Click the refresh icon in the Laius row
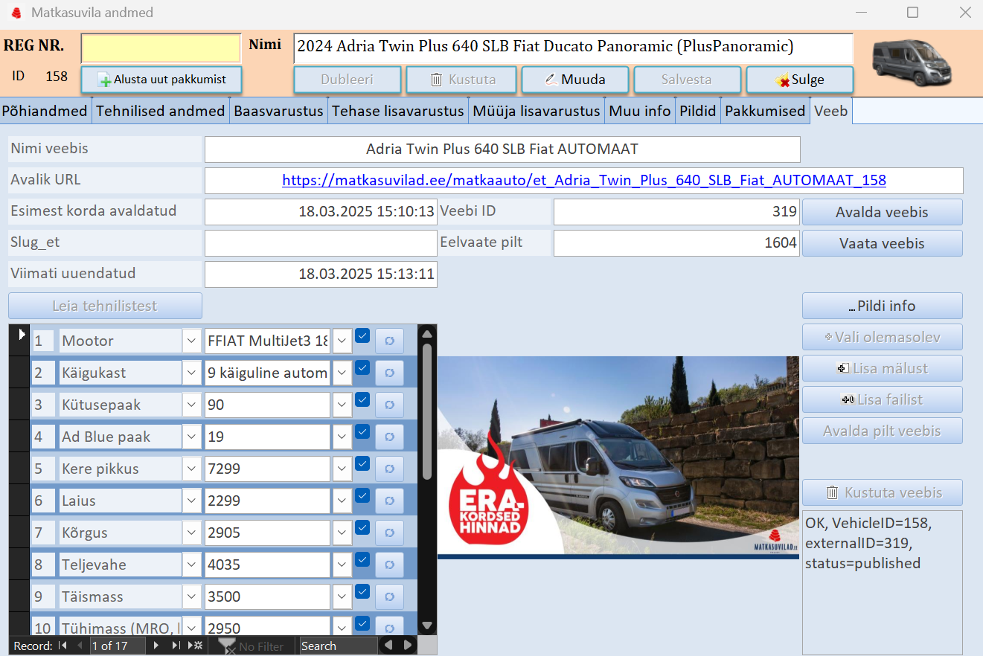The height and width of the screenshot is (656, 983). [389, 501]
